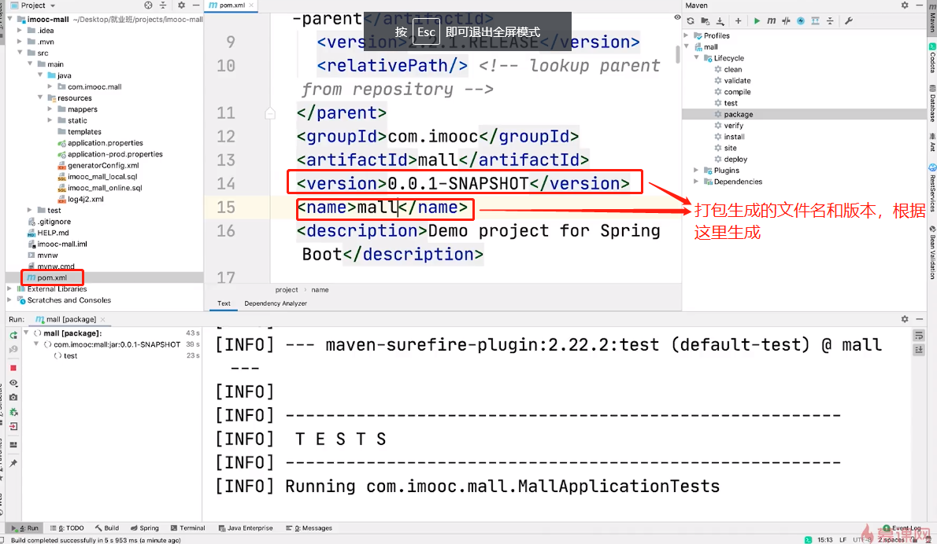
Task: Run Maven build with green play icon
Action: pyautogui.click(x=757, y=21)
